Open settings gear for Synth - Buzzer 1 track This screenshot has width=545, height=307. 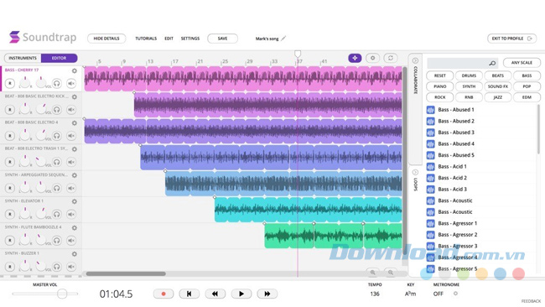click(75, 254)
